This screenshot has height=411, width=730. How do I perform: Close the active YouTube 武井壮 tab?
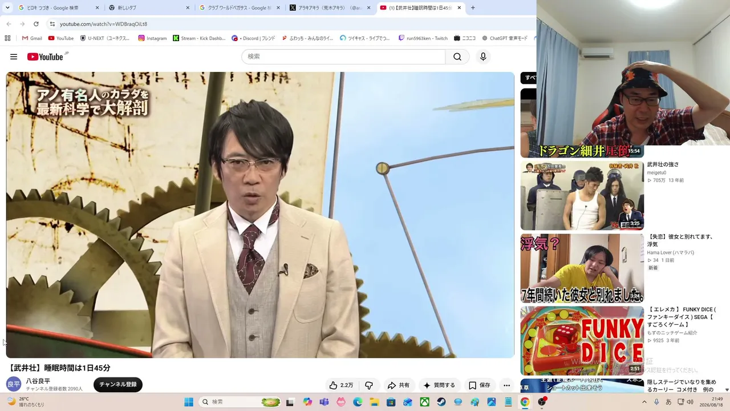click(459, 8)
